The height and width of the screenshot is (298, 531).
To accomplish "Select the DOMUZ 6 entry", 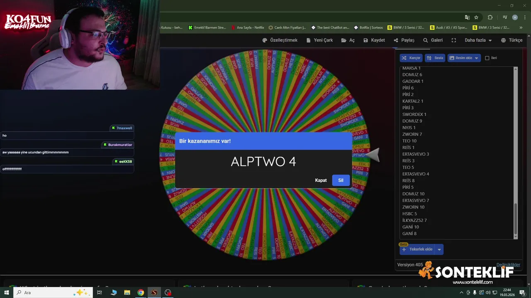I will click(412, 74).
